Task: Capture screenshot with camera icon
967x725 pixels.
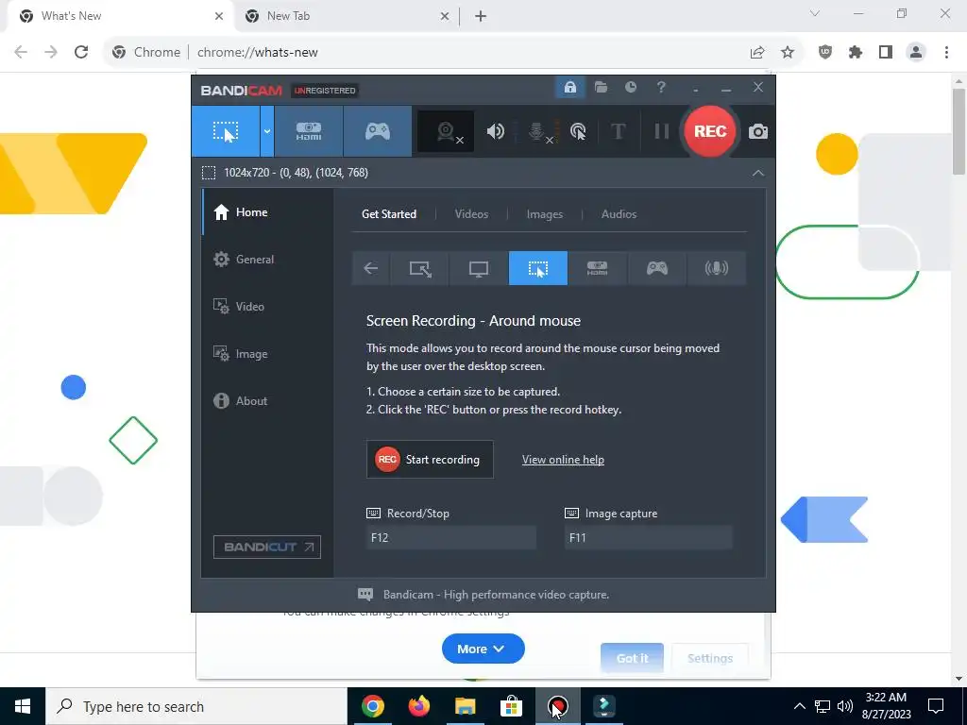Action: point(758,131)
